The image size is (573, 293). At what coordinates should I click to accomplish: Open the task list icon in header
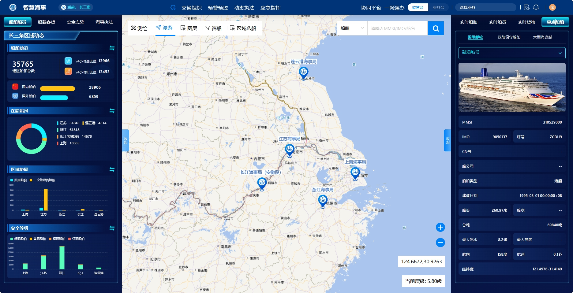[x=526, y=7]
